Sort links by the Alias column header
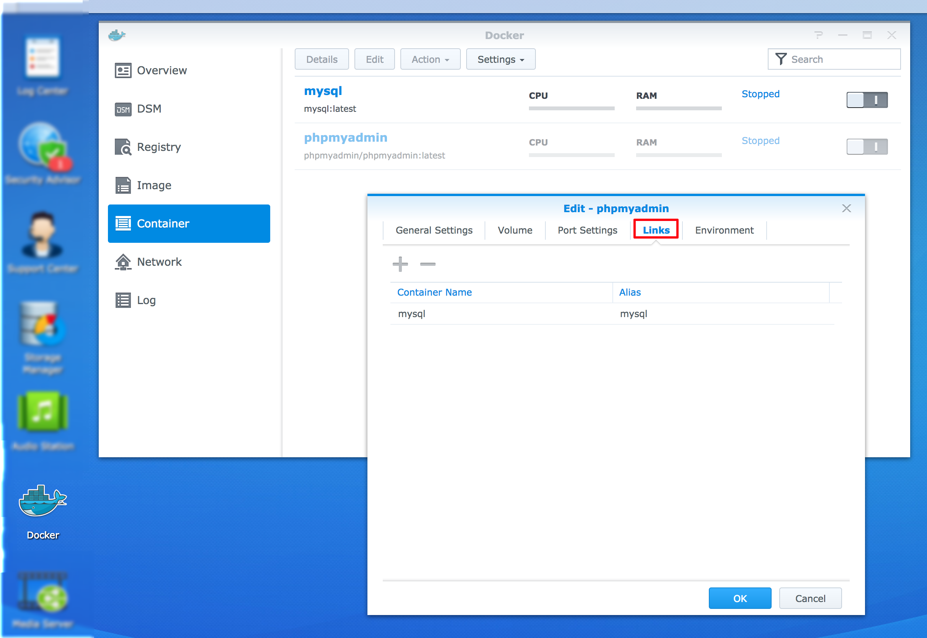 (x=721, y=293)
